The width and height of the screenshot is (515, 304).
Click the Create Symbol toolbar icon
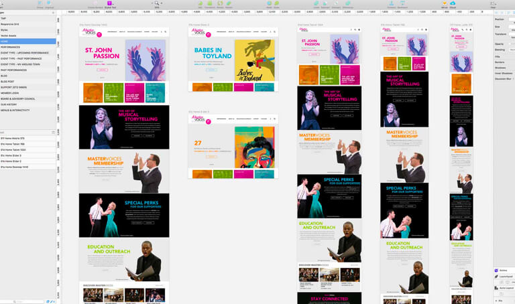(x=95, y=3)
